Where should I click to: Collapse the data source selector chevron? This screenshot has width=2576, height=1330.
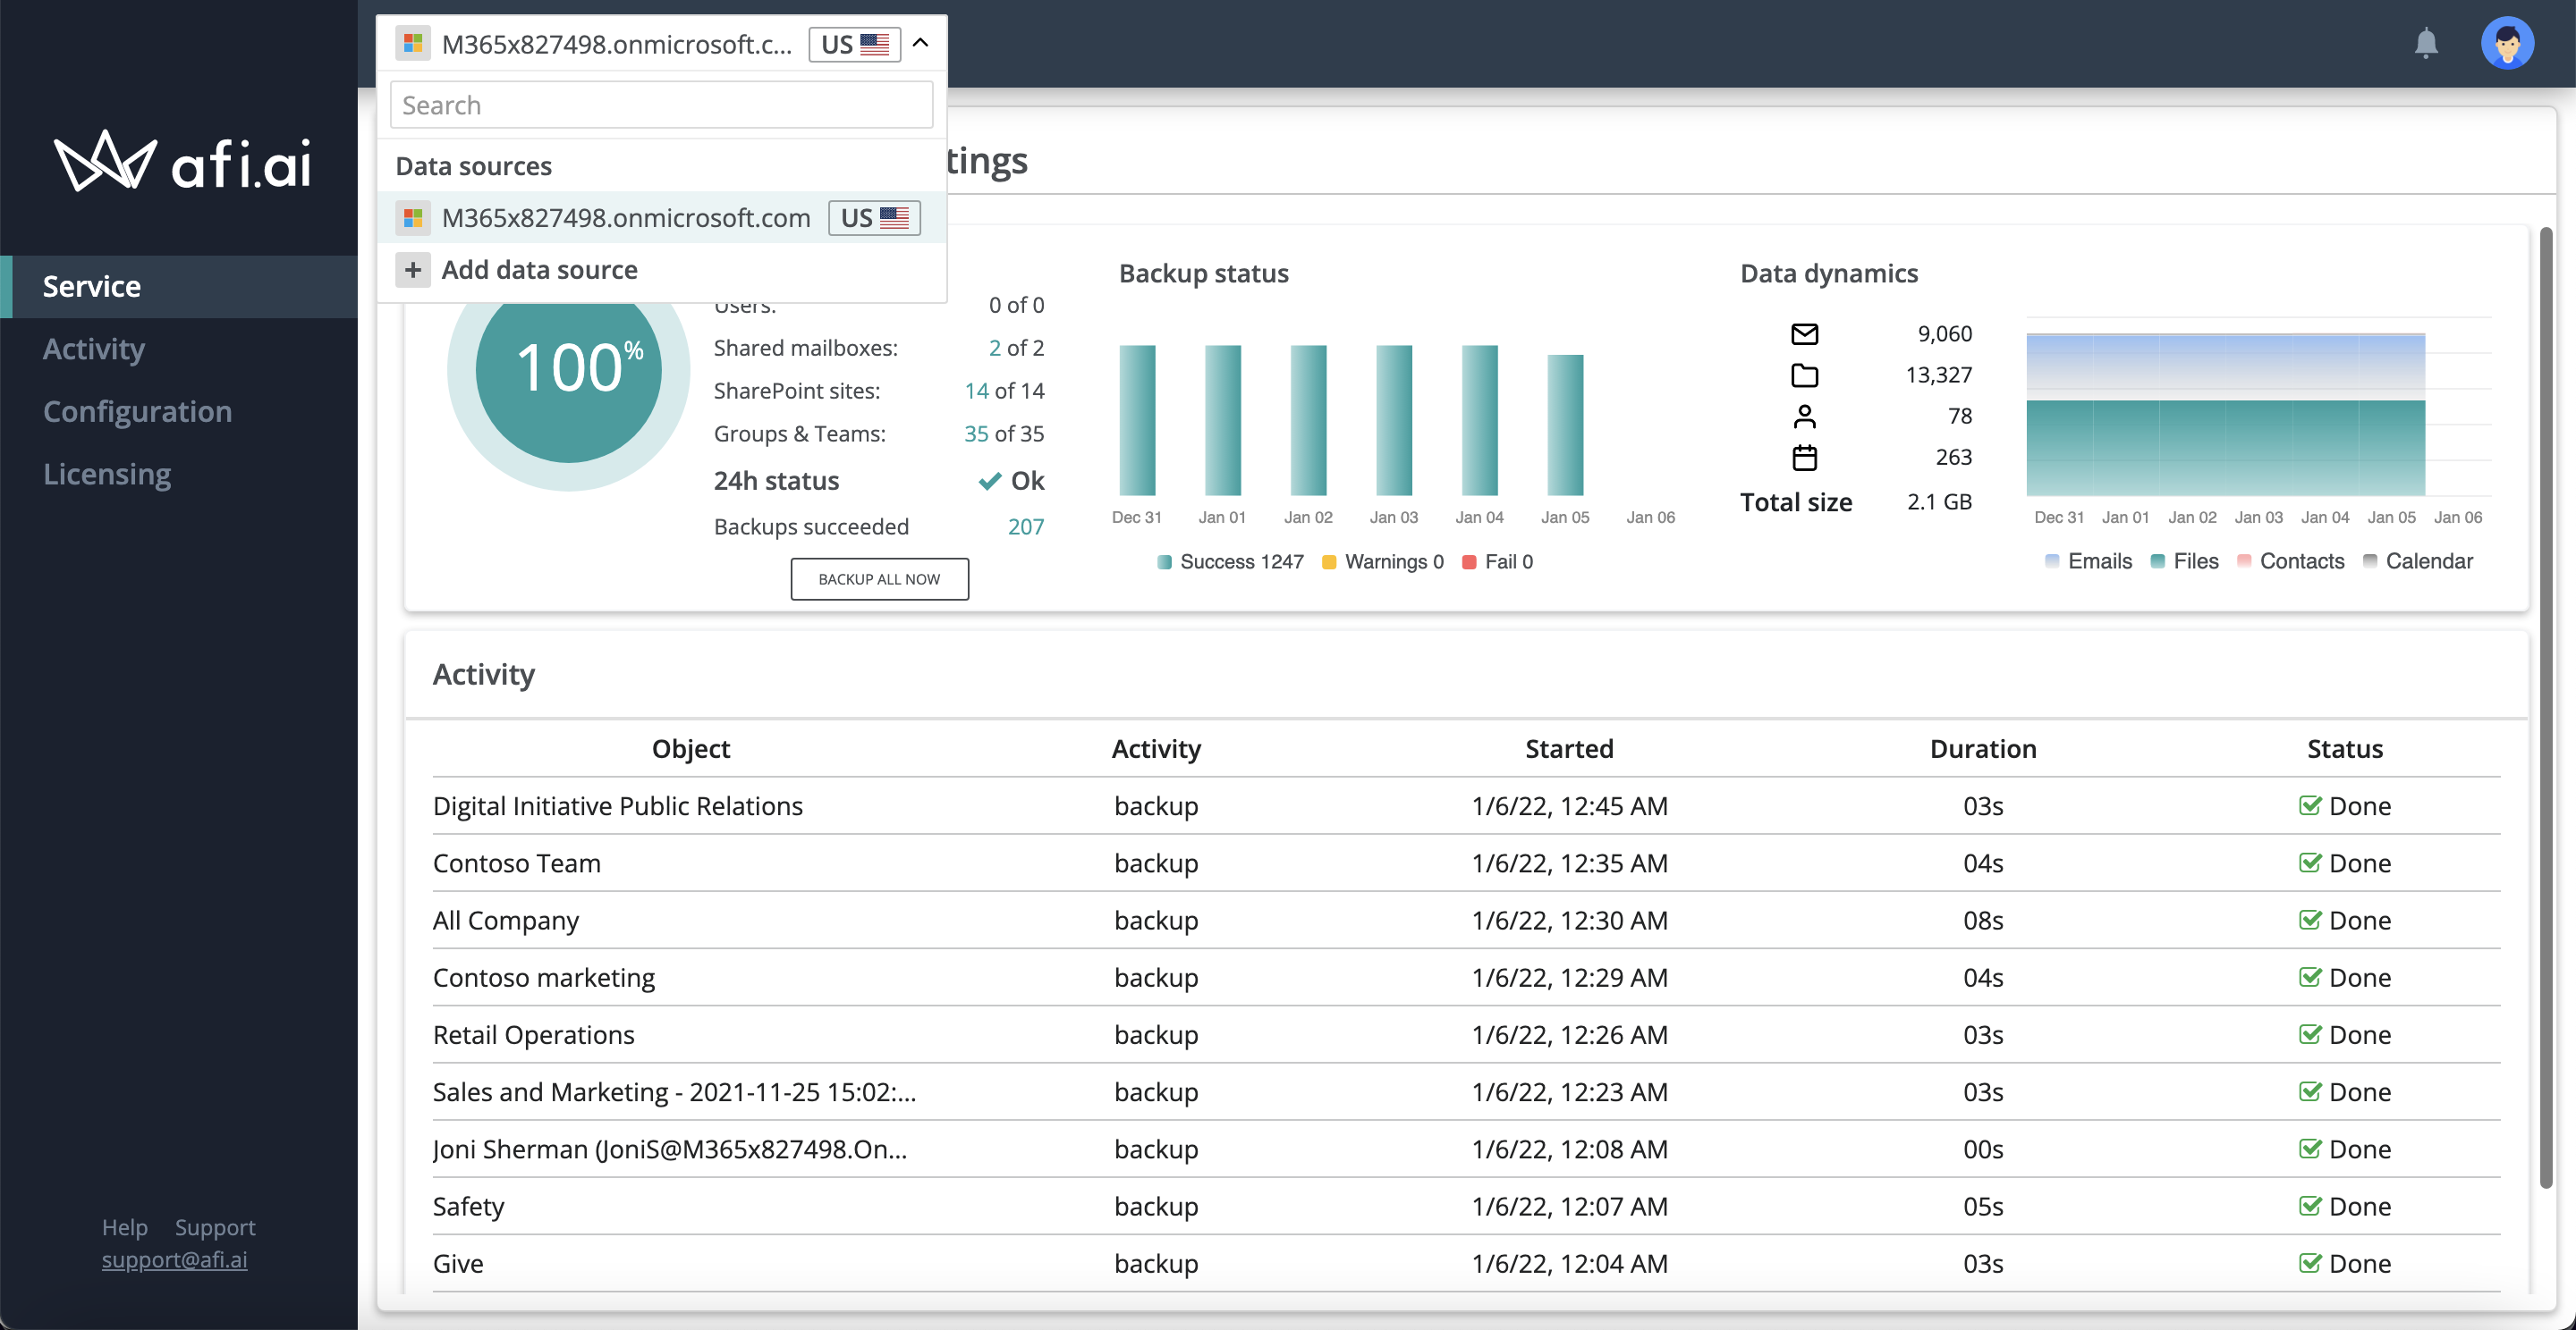[x=921, y=43]
